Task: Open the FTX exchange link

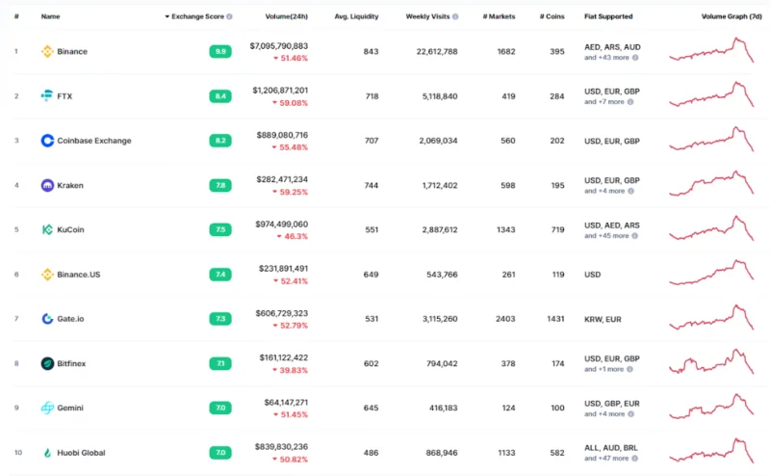Action: (64, 96)
